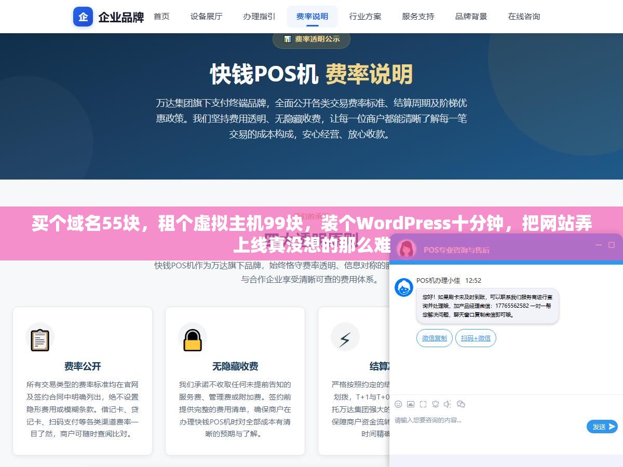Click the screenshot capture icon in chat
The height and width of the screenshot is (467, 623).
tap(423, 404)
